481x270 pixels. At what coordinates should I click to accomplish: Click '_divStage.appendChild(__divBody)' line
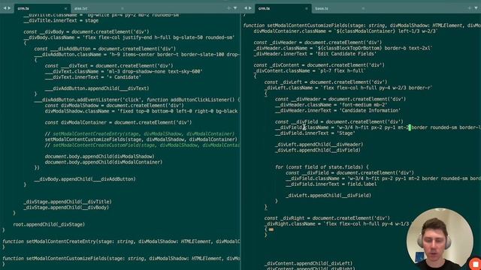click(x=66, y=208)
